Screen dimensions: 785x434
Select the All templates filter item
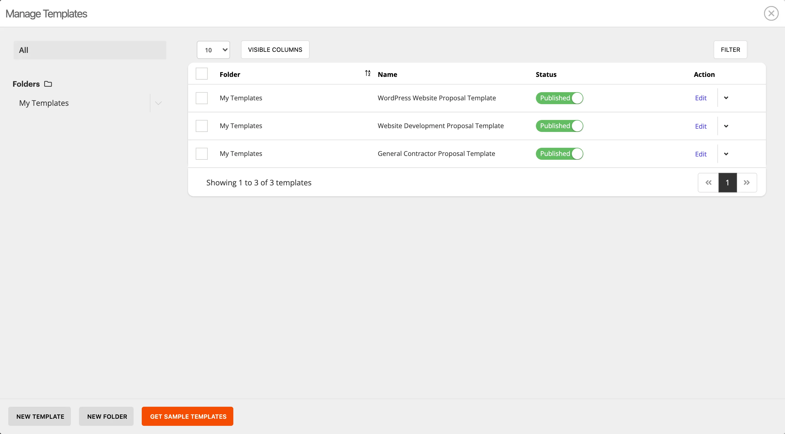point(90,50)
